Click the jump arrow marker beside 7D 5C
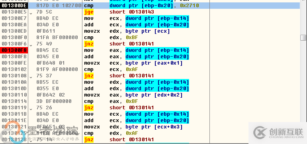Screen dimensions: 307x144 [x=31, y=13]
